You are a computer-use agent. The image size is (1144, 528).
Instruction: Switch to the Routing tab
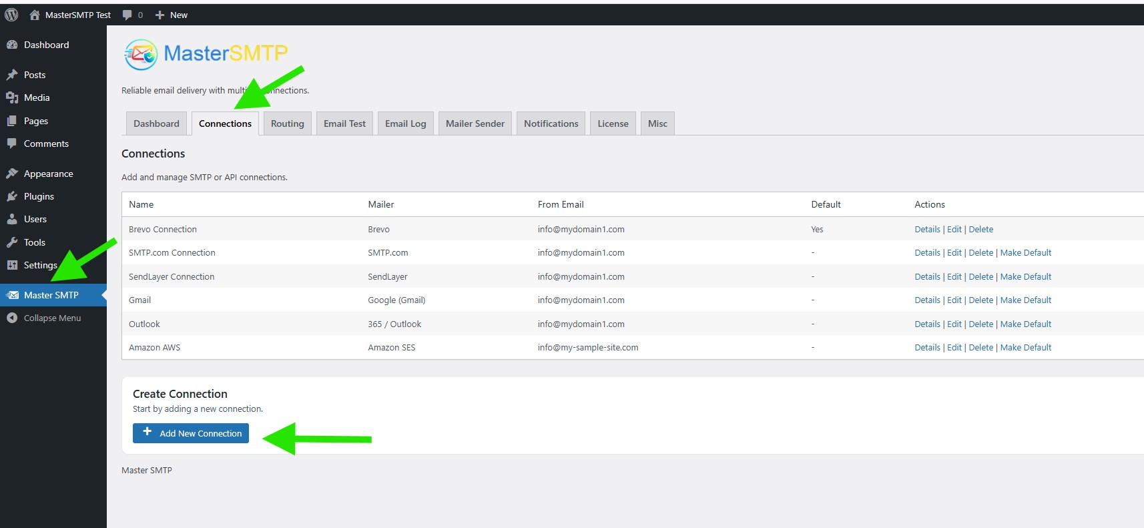pos(287,123)
